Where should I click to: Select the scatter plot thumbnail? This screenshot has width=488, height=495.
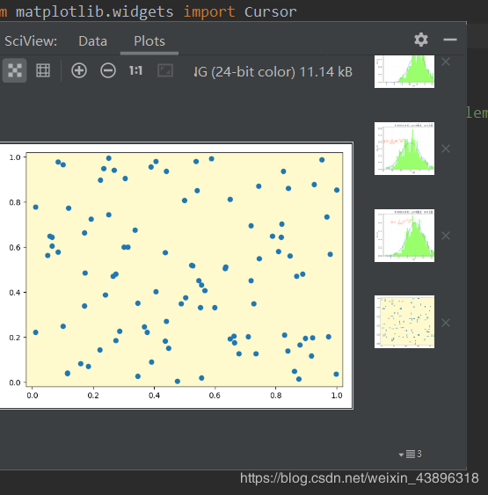[x=404, y=322]
